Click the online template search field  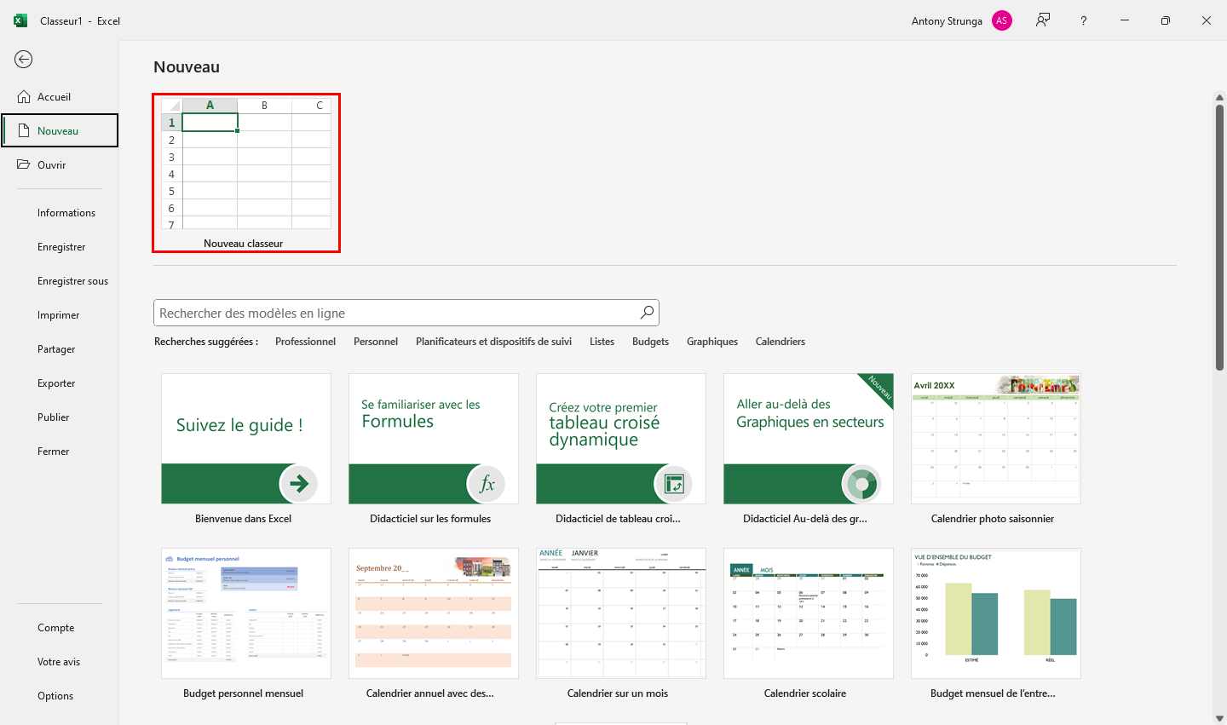click(396, 313)
